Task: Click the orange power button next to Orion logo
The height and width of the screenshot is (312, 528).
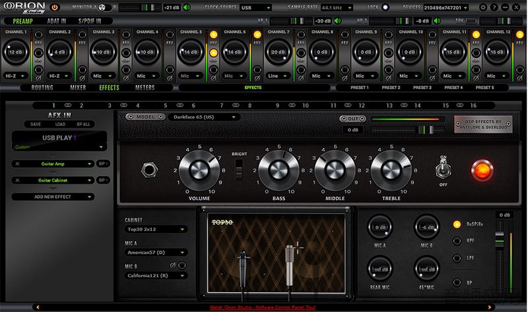Action: point(54,7)
